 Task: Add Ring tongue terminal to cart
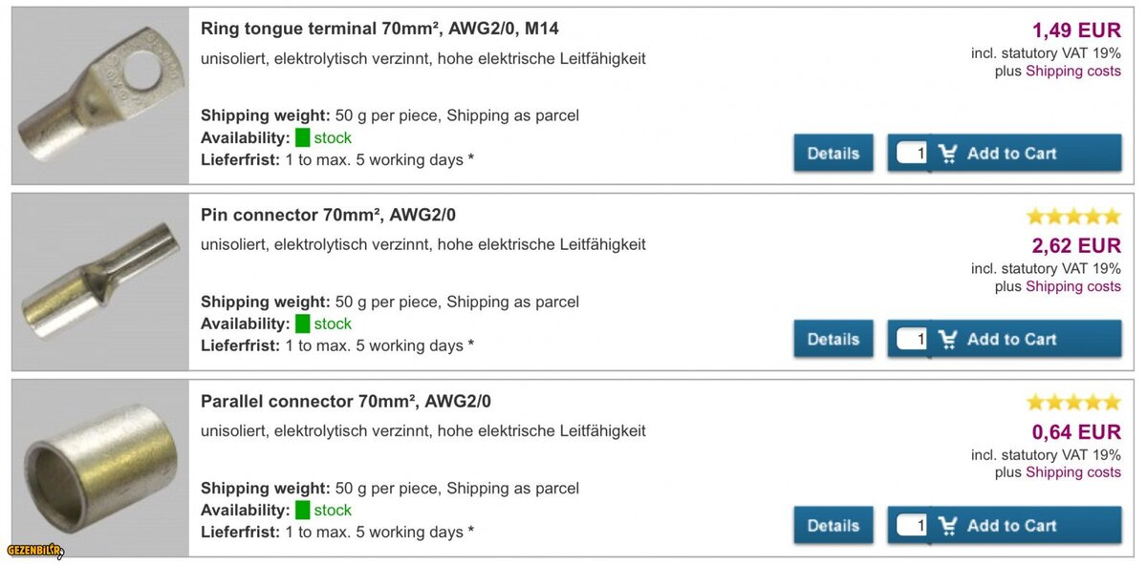click(x=1011, y=153)
